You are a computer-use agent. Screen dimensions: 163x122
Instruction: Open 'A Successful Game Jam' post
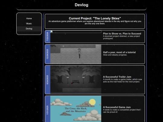117,107
